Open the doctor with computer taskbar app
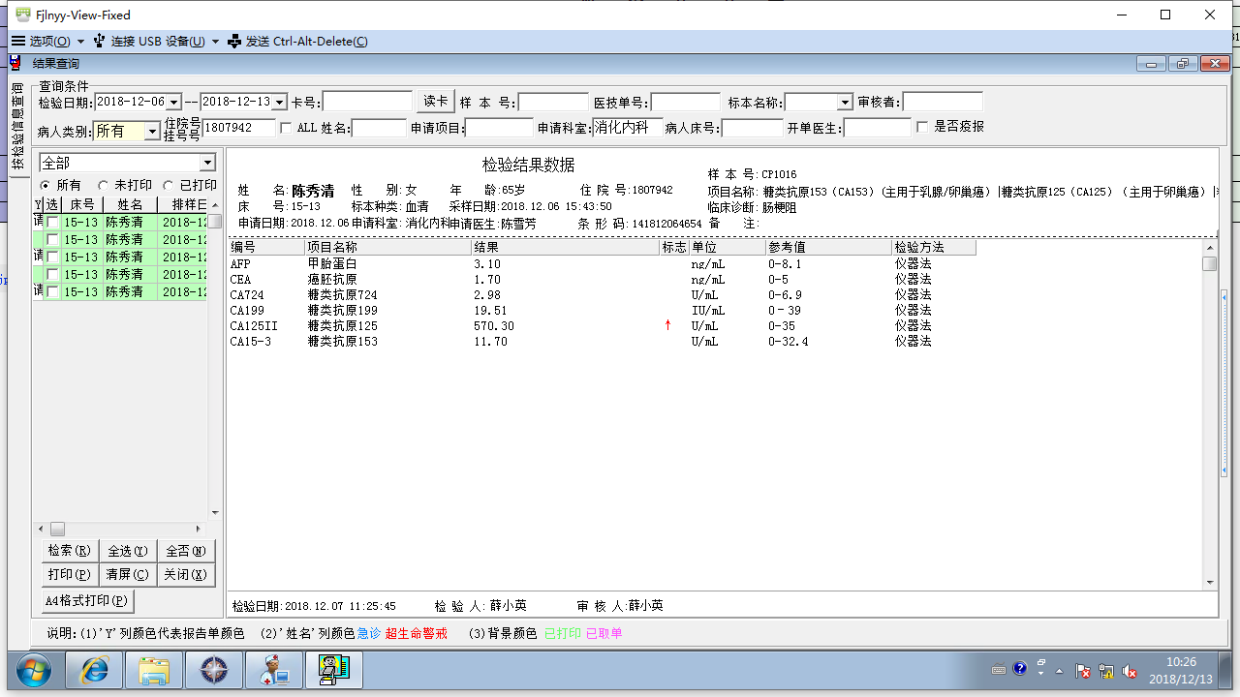Image resolution: width=1240 pixels, height=697 pixels. tap(274, 670)
